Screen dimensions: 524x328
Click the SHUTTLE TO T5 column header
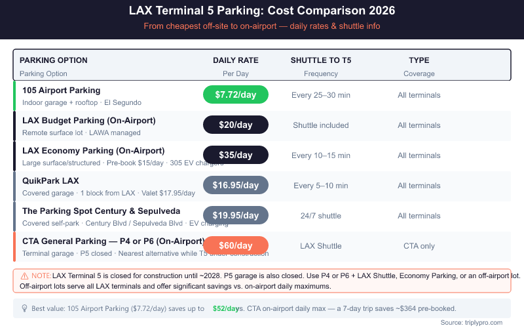pos(321,60)
